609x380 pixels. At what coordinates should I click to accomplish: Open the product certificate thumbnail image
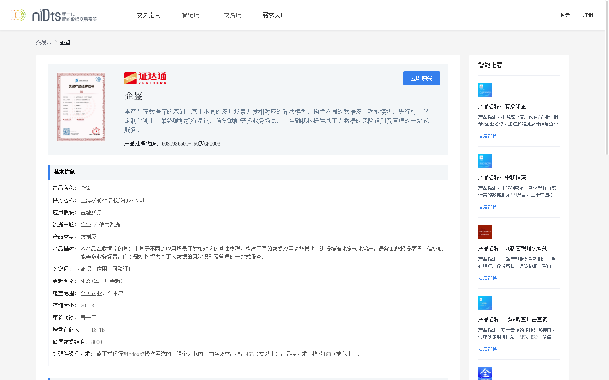coord(81,107)
